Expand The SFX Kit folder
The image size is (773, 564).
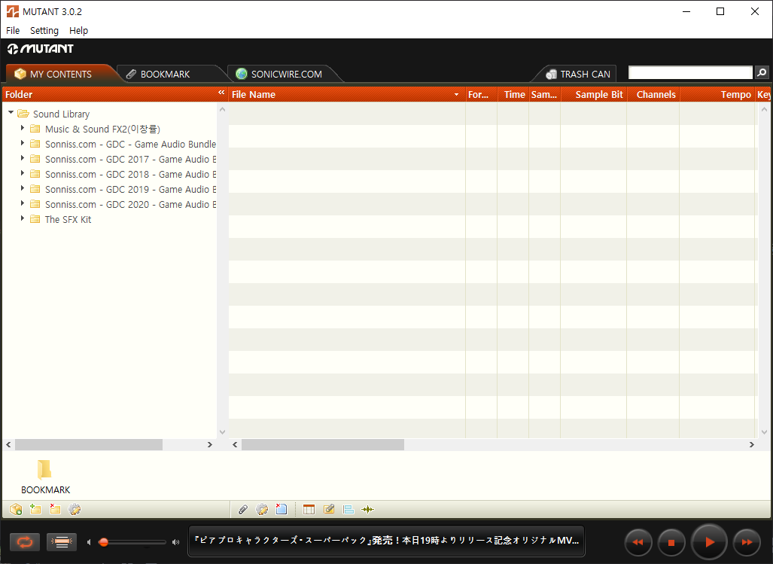click(x=22, y=218)
